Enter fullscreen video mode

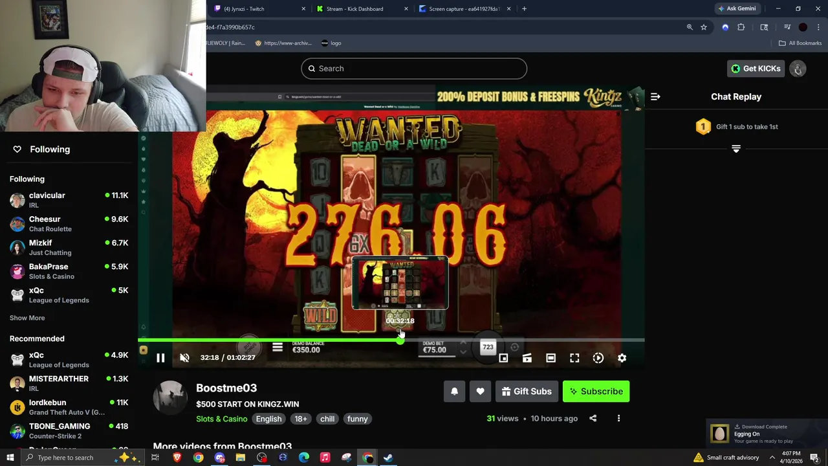(574, 358)
